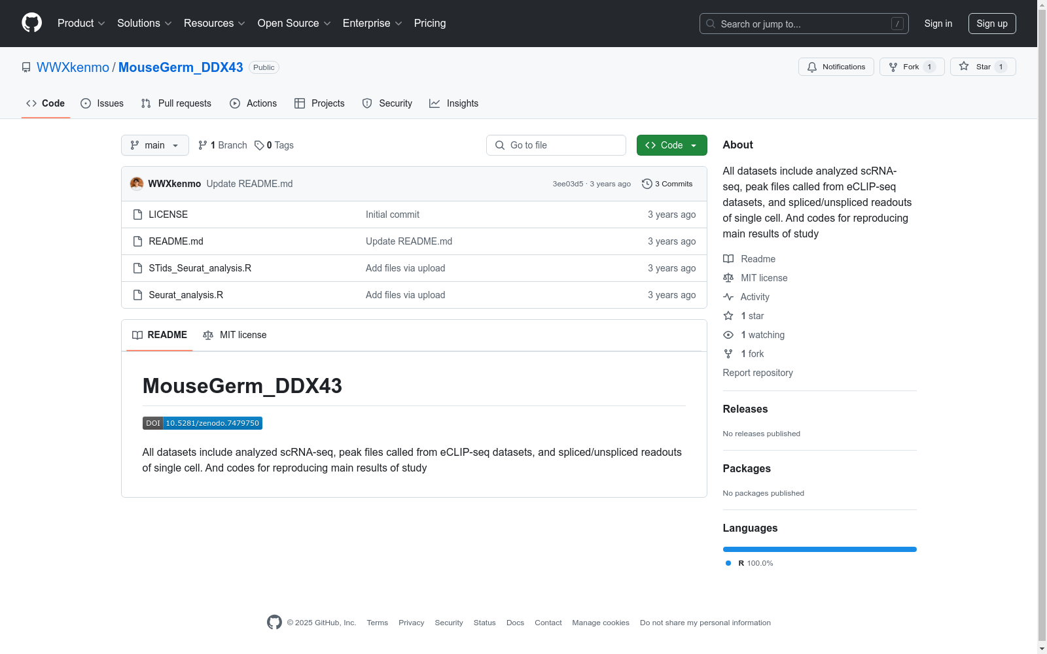This screenshot has width=1047, height=654.
Task: Click WWXkenmo avatar in commit row
Action: [x=137, y=184]
